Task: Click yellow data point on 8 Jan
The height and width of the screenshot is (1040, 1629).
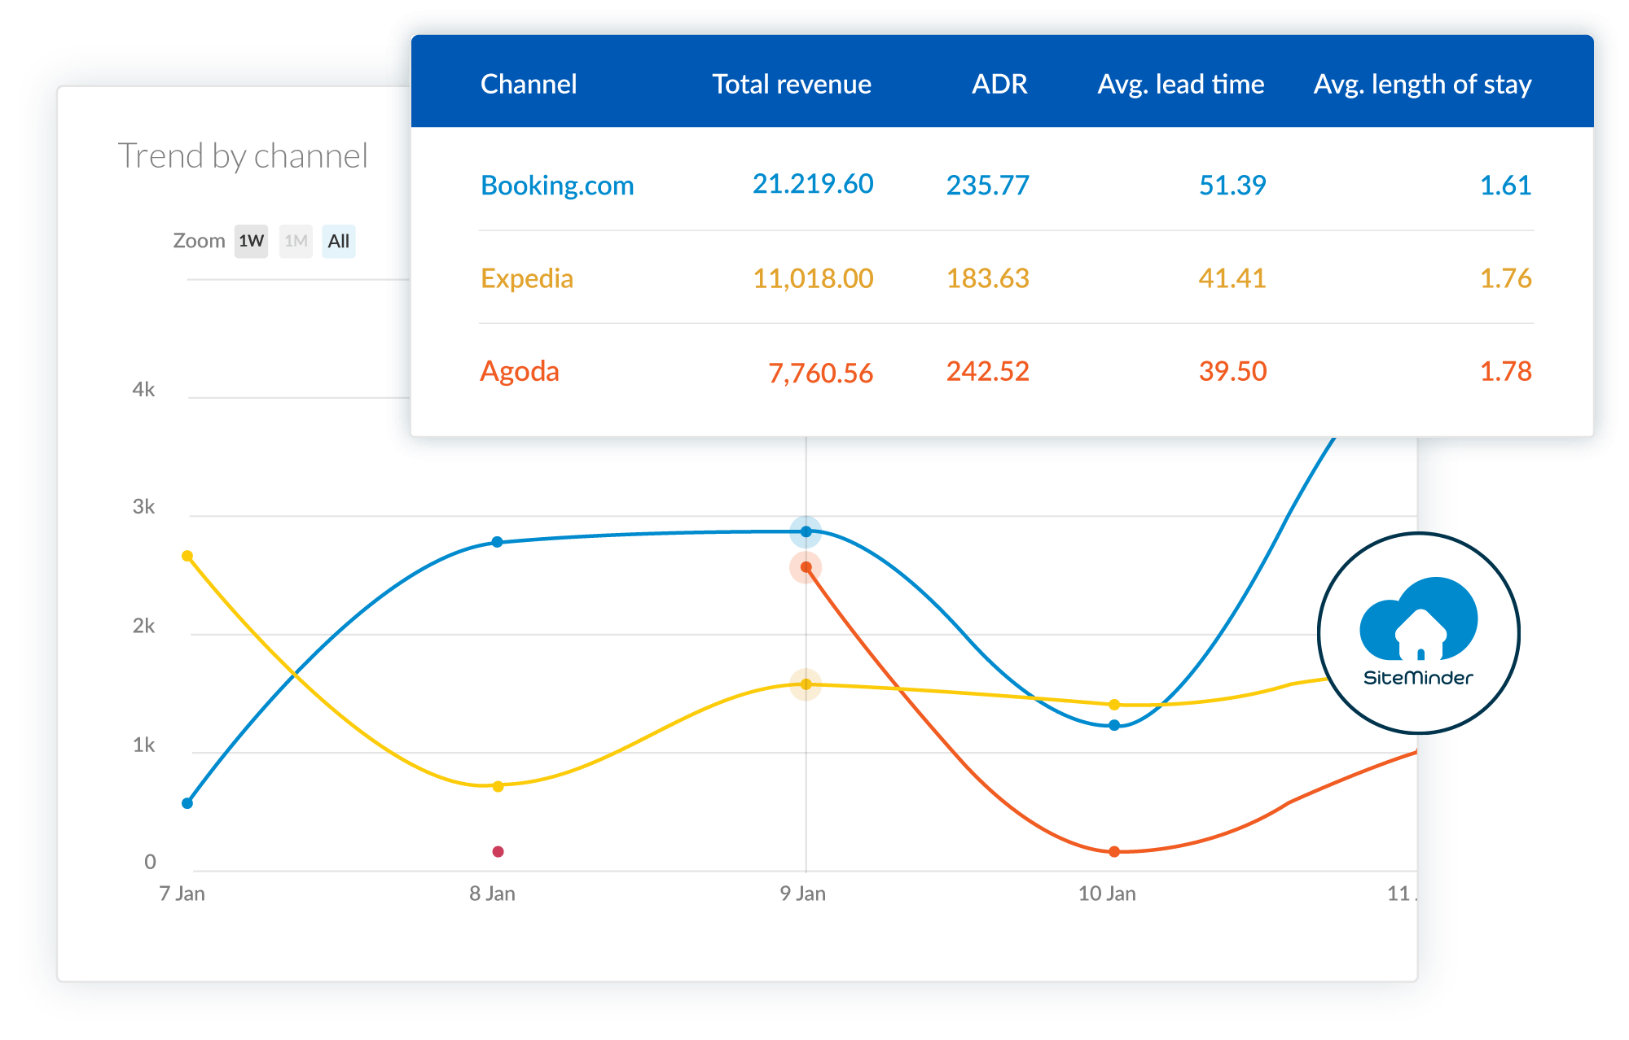Action: point(498,786)
